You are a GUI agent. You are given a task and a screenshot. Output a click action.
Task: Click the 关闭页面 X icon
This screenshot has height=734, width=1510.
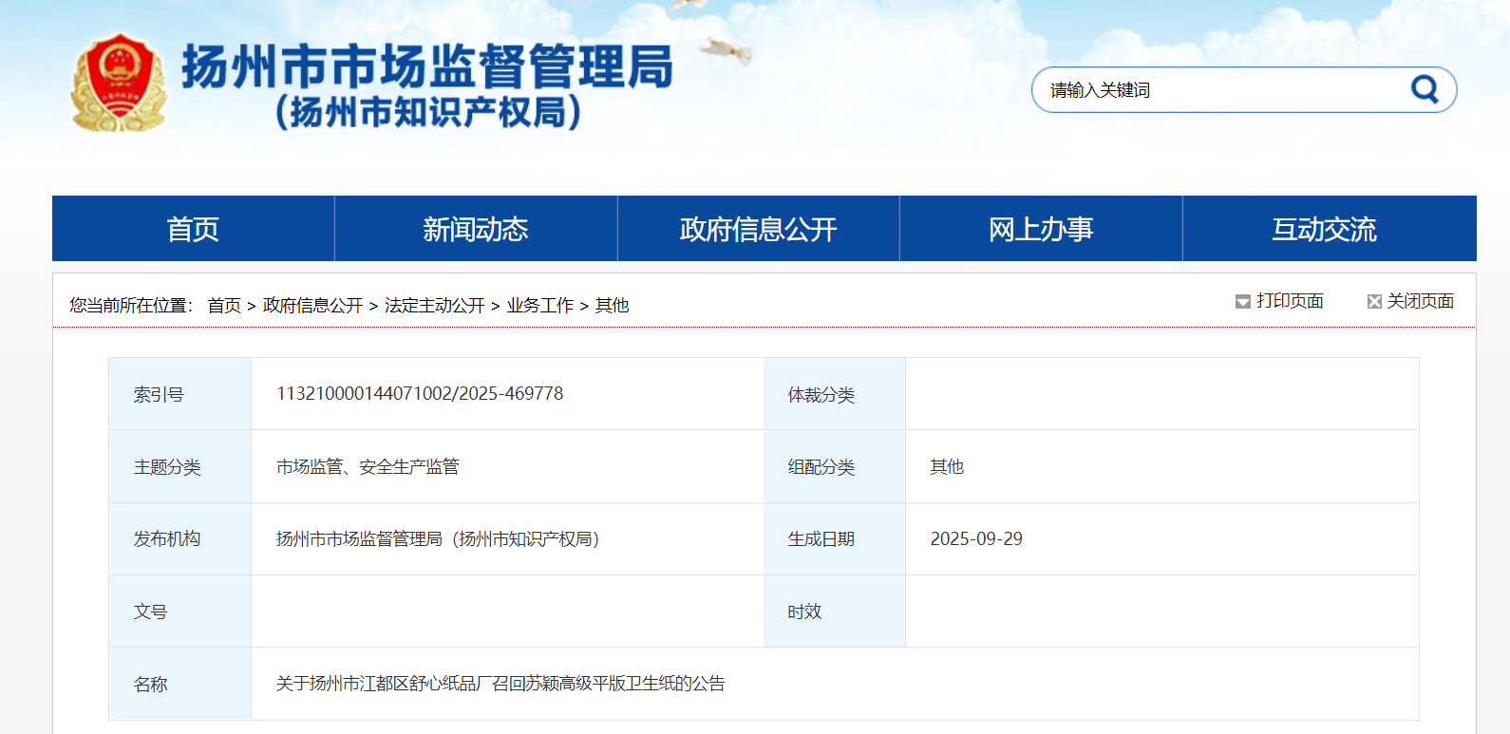coord(1373,302)
